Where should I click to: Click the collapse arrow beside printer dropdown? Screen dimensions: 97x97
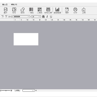click(36, 91)
